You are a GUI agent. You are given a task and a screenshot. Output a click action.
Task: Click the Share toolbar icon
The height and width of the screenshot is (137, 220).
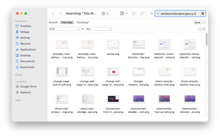[134, 14]
